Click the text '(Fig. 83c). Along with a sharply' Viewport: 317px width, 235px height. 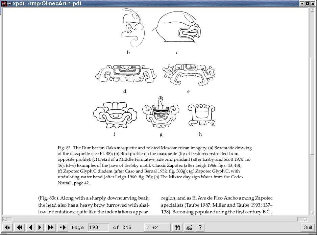point(72,198)
